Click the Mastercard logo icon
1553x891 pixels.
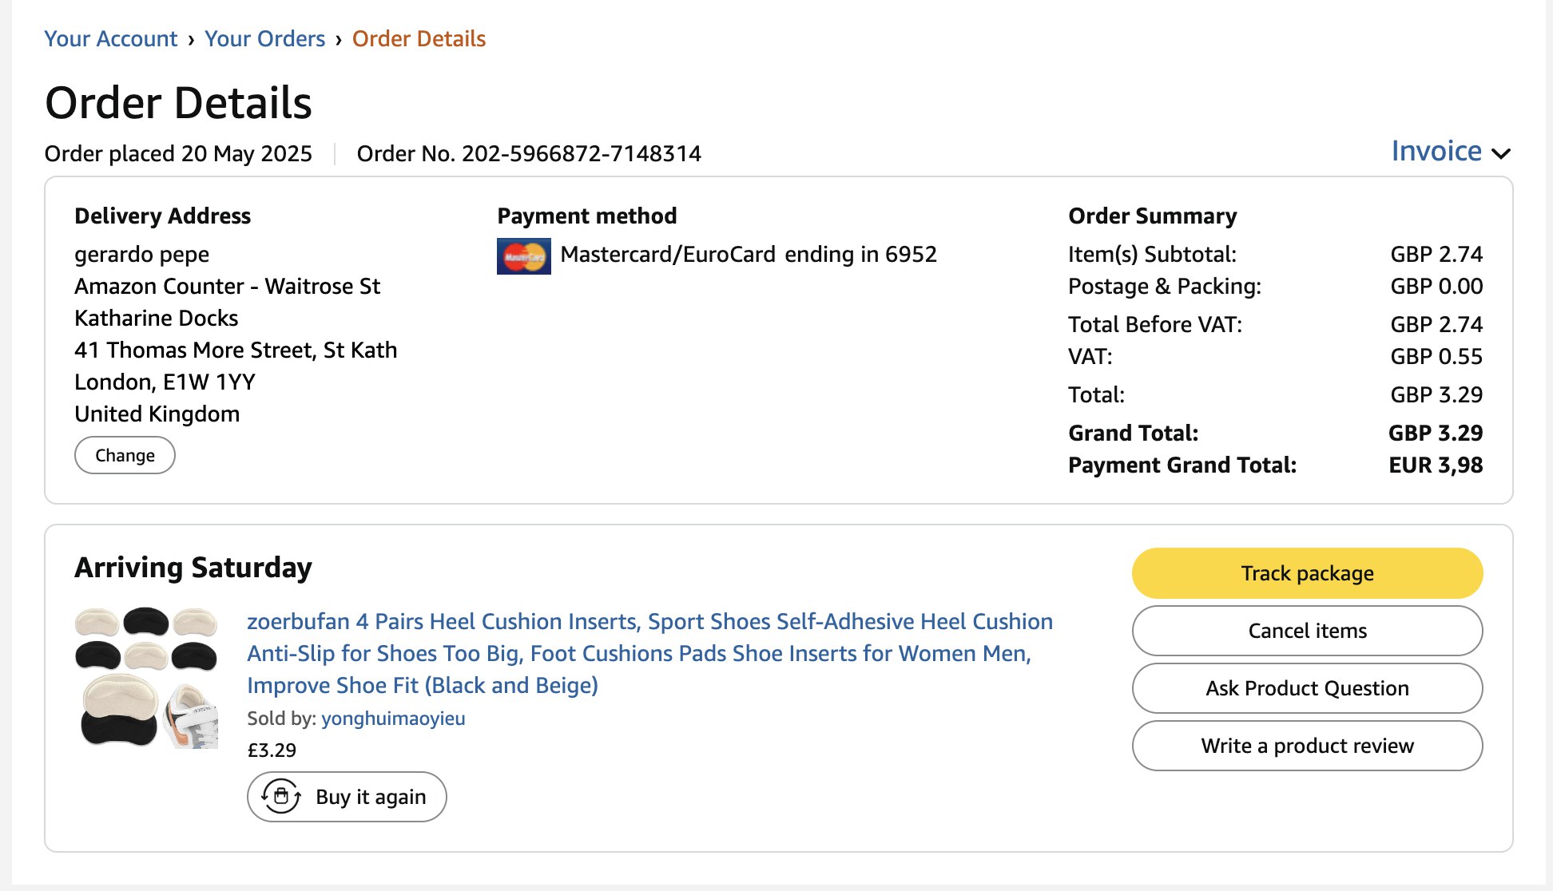pyautogui.click(x=523, y=256)
